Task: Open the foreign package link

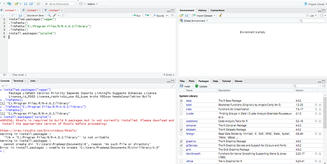Action: tap(190, 134)
